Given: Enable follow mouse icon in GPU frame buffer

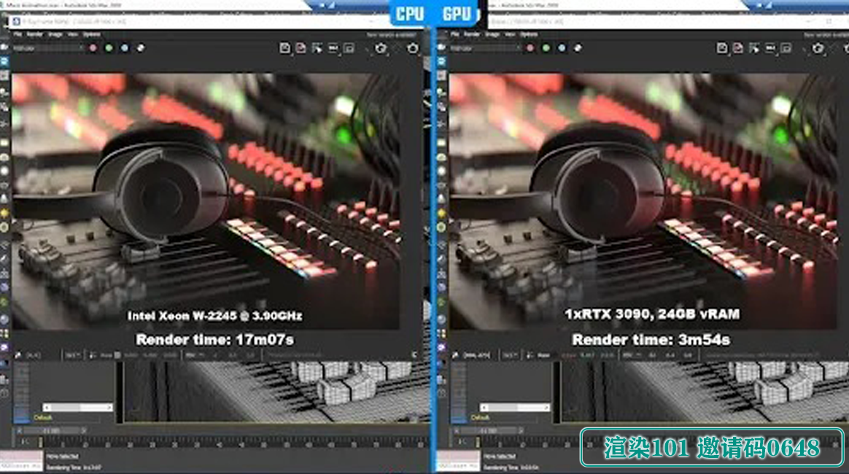Looking at the screenshot, I should coord(753,48).
